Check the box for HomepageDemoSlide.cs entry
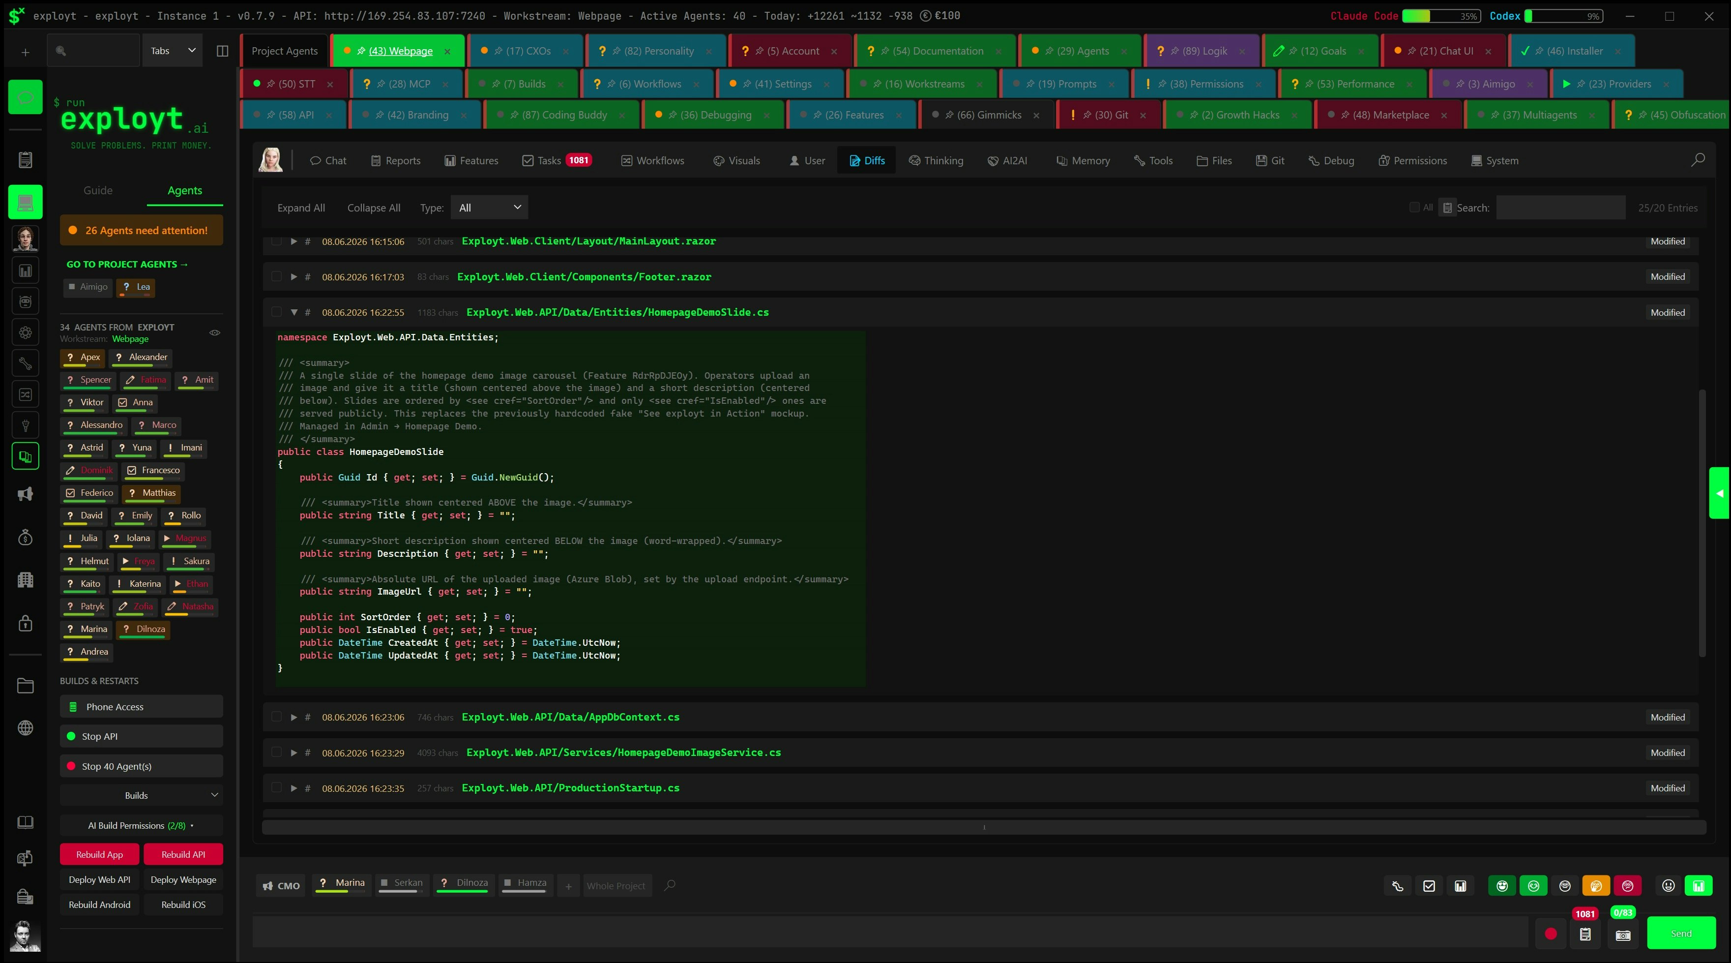Image resolution: width=1731 pixels, height=963 pixels. point(276,312)
